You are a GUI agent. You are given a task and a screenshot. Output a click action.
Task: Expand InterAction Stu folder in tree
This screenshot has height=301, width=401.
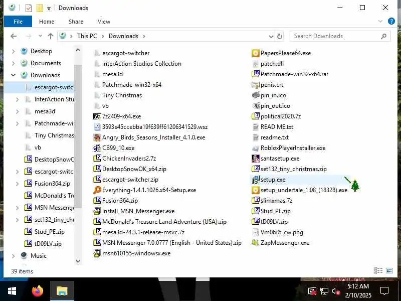(x=18, y=99)
